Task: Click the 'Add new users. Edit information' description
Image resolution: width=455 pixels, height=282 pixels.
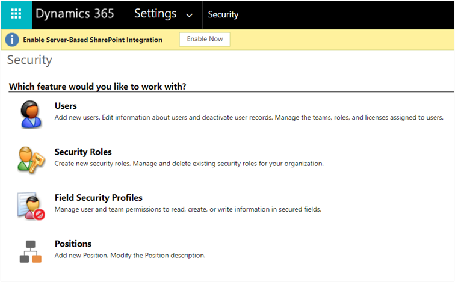Action: pos(249,117)
